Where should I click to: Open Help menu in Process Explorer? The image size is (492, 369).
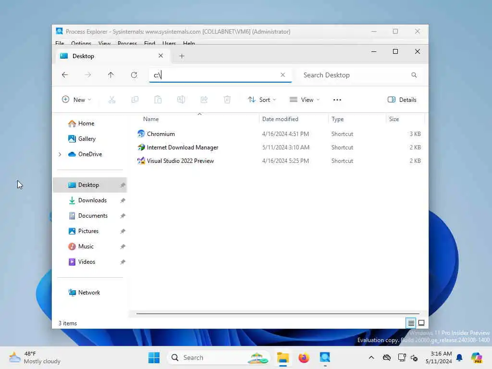click(189, 43)
